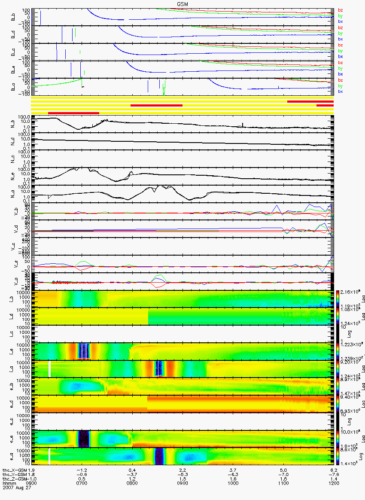The width and height of the screenshot is (365, 500).
Task: Click the Y-GSM value -6.3 above 1000
Action: pyautogui.click(x=233, y=475)
